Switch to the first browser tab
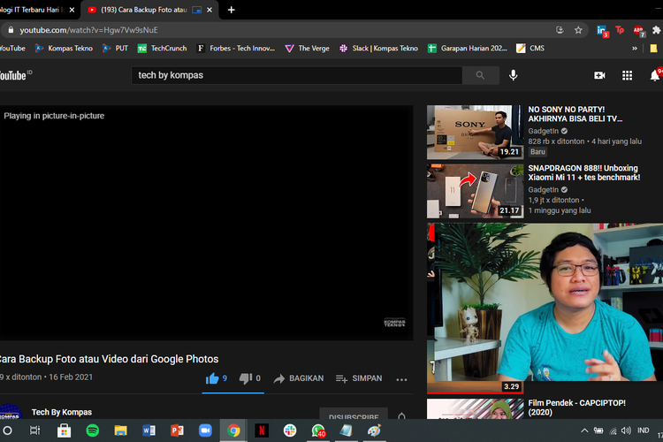The height and width of the screenshot is (442, 663). 35,10
